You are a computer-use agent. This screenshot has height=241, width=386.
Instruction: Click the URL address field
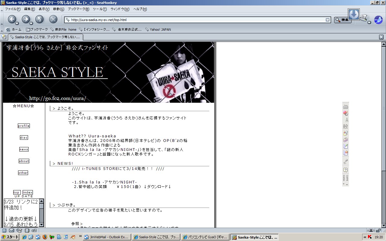[198, 20]
